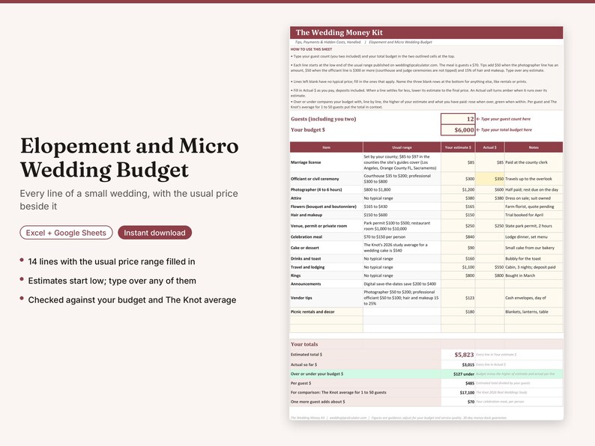Select "Venue, permit or private room" label

coord(318,226)
